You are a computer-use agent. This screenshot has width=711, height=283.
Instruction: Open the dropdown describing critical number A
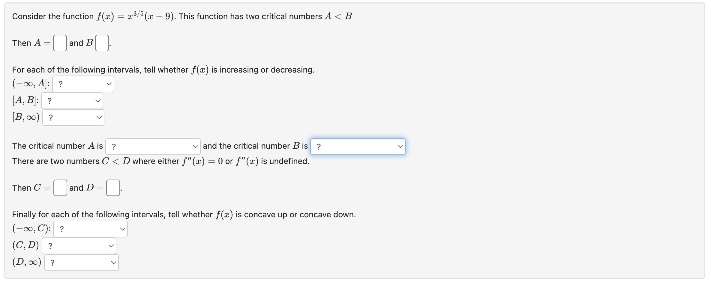click(x=153, y=146)
